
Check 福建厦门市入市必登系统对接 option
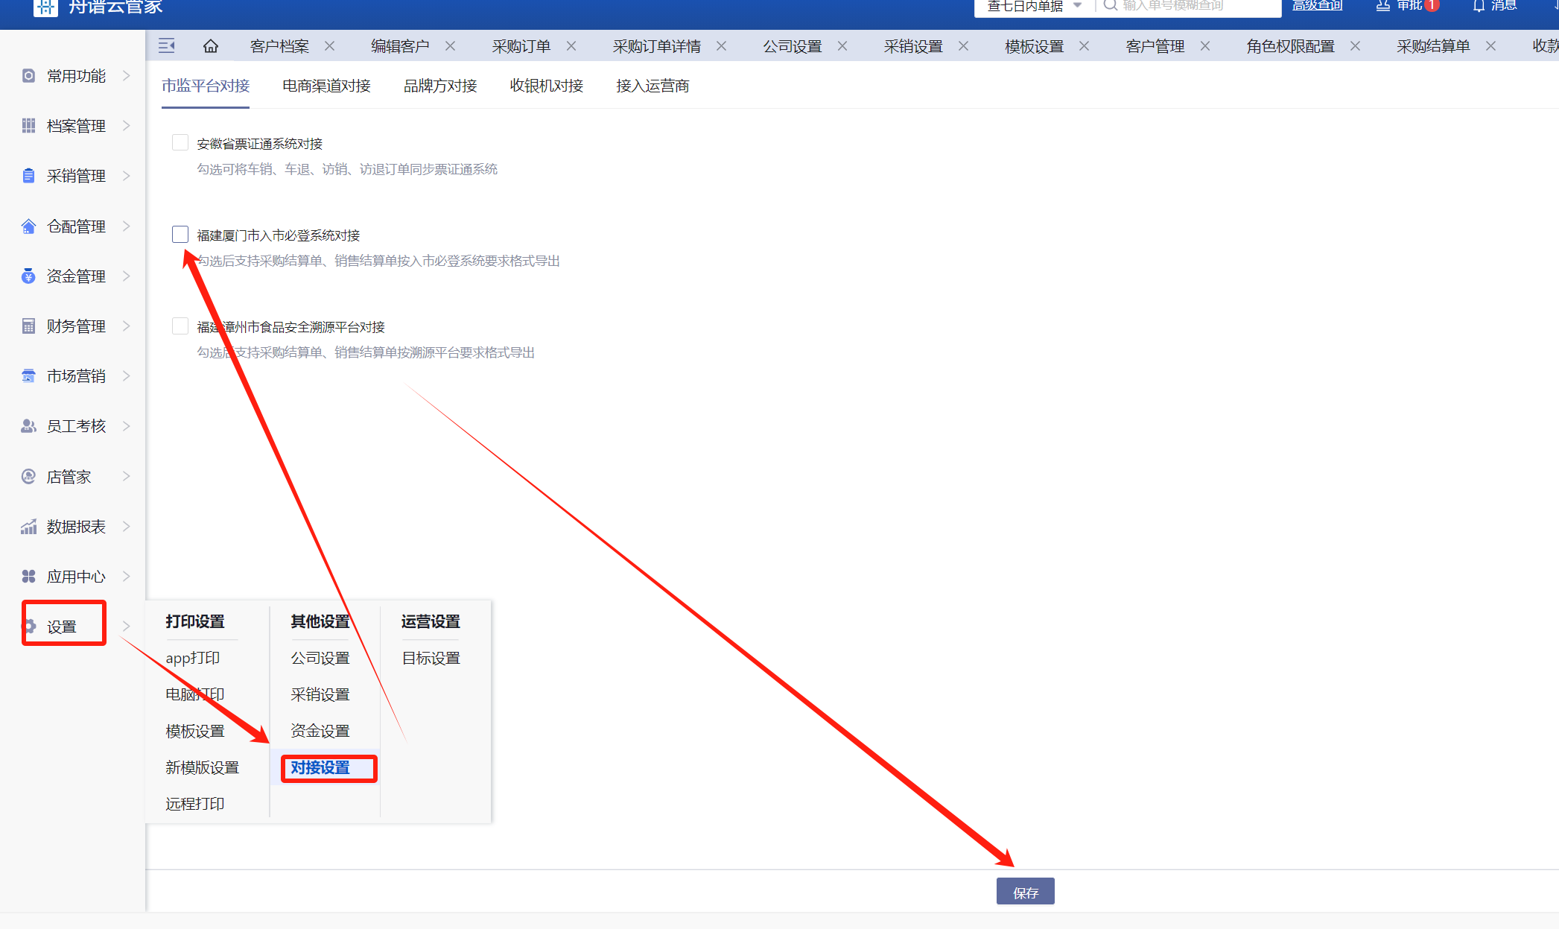[180, 235]
